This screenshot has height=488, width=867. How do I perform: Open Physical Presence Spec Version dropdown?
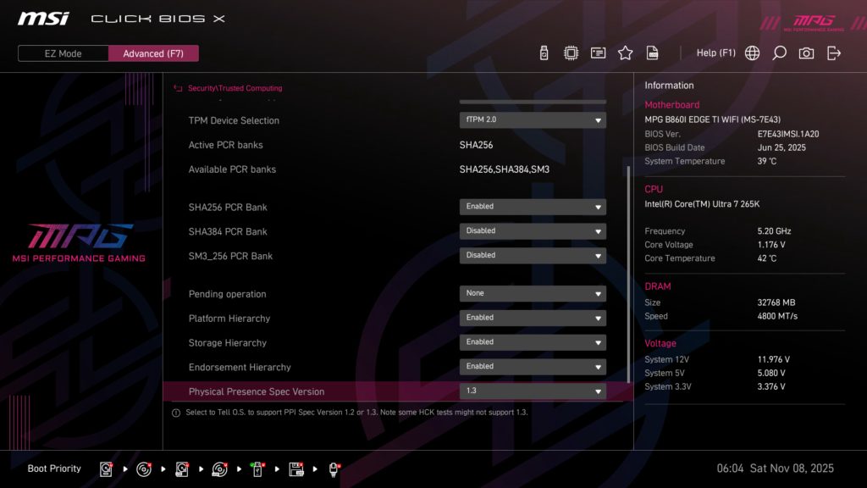point(532,391)
